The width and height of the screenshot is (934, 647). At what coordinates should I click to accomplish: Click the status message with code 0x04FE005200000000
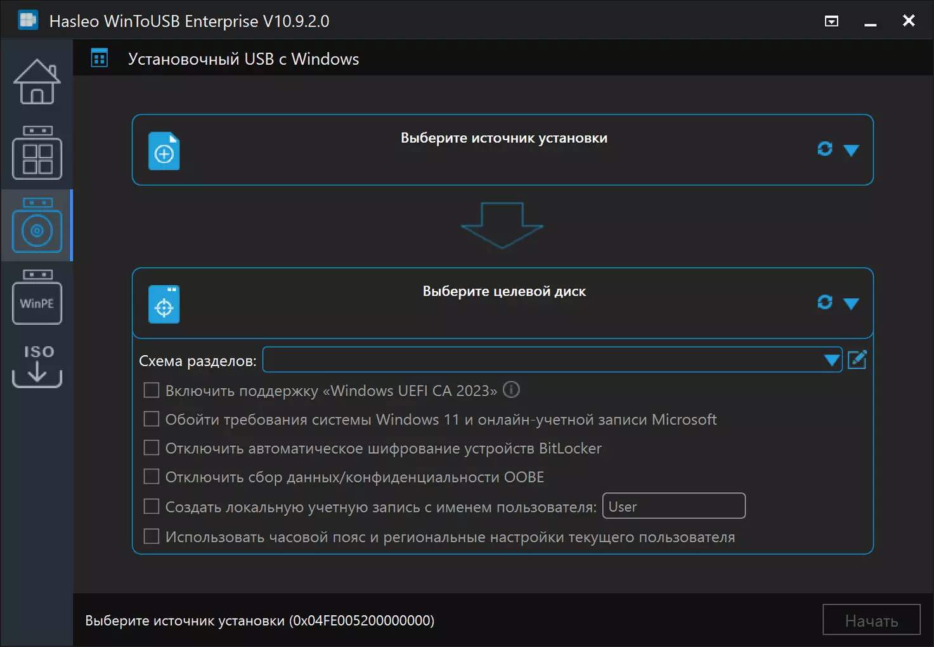click(x=260, y=620)
